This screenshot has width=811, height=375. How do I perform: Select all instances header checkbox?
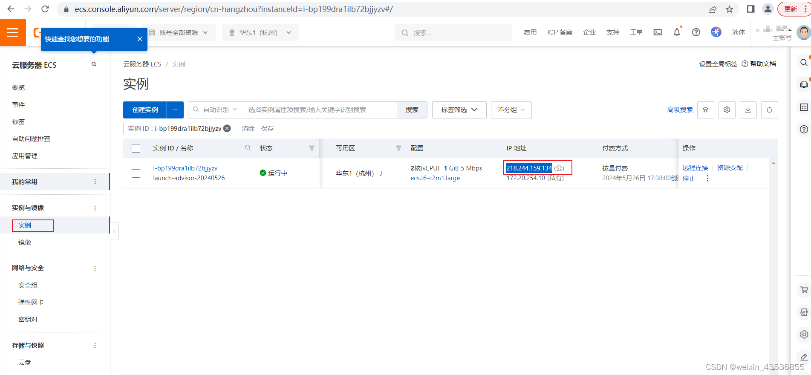(136, 148)
